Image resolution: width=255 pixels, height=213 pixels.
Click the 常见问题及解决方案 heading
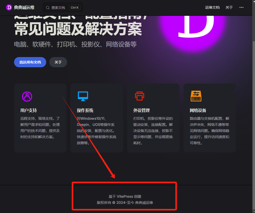tap(78, 29)
